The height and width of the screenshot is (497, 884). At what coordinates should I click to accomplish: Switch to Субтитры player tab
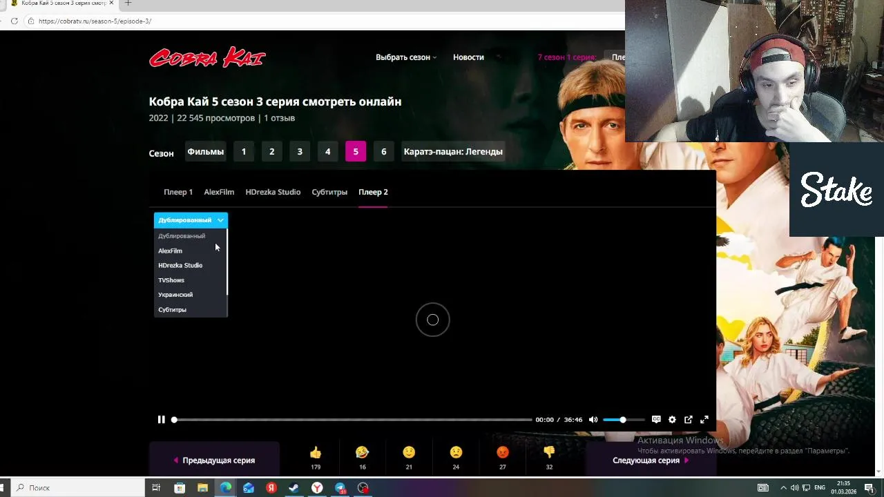[x=329, y=192]
